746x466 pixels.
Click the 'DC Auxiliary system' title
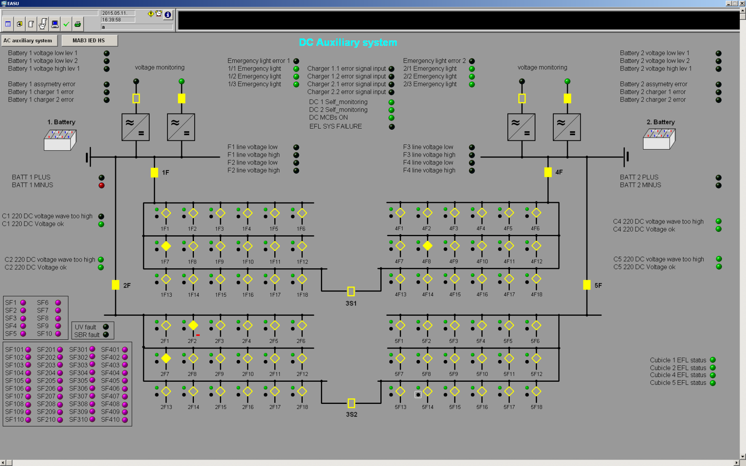(x=348, y=42)
